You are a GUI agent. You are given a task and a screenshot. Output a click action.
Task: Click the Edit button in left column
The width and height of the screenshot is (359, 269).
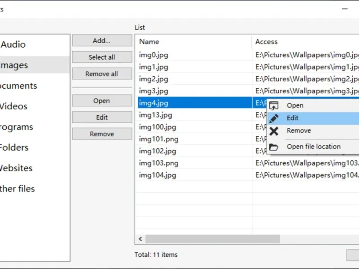(102, 117)
